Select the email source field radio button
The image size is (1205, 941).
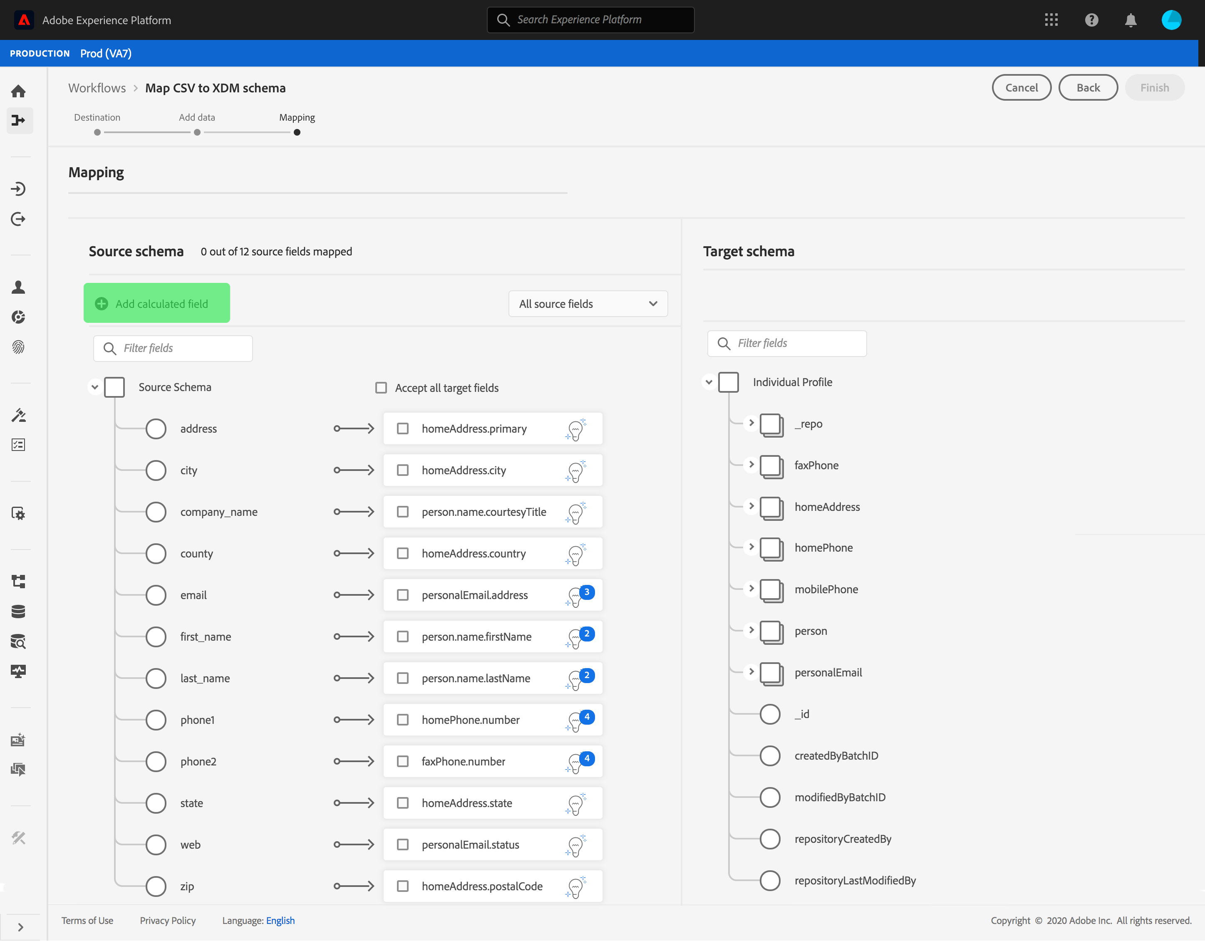[x=156, y=595]
